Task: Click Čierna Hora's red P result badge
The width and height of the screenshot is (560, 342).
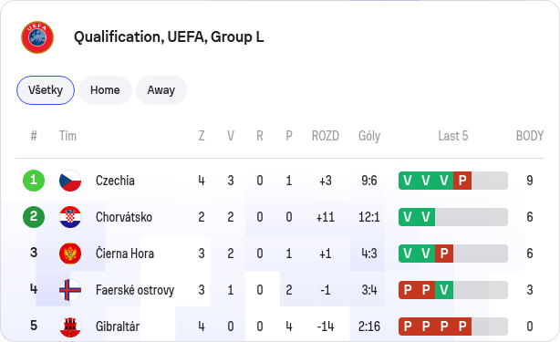Action: pyautogui.click(x=444, y=254)
